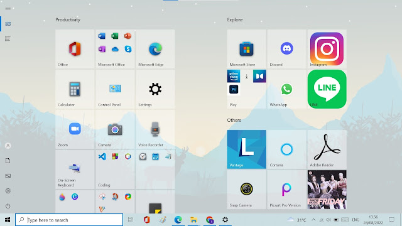This screenshot has height=226, width=402.
Task: Click Skype icon in Microsoft Office folder
Action: pyautogui.click(x=128, y=49)
